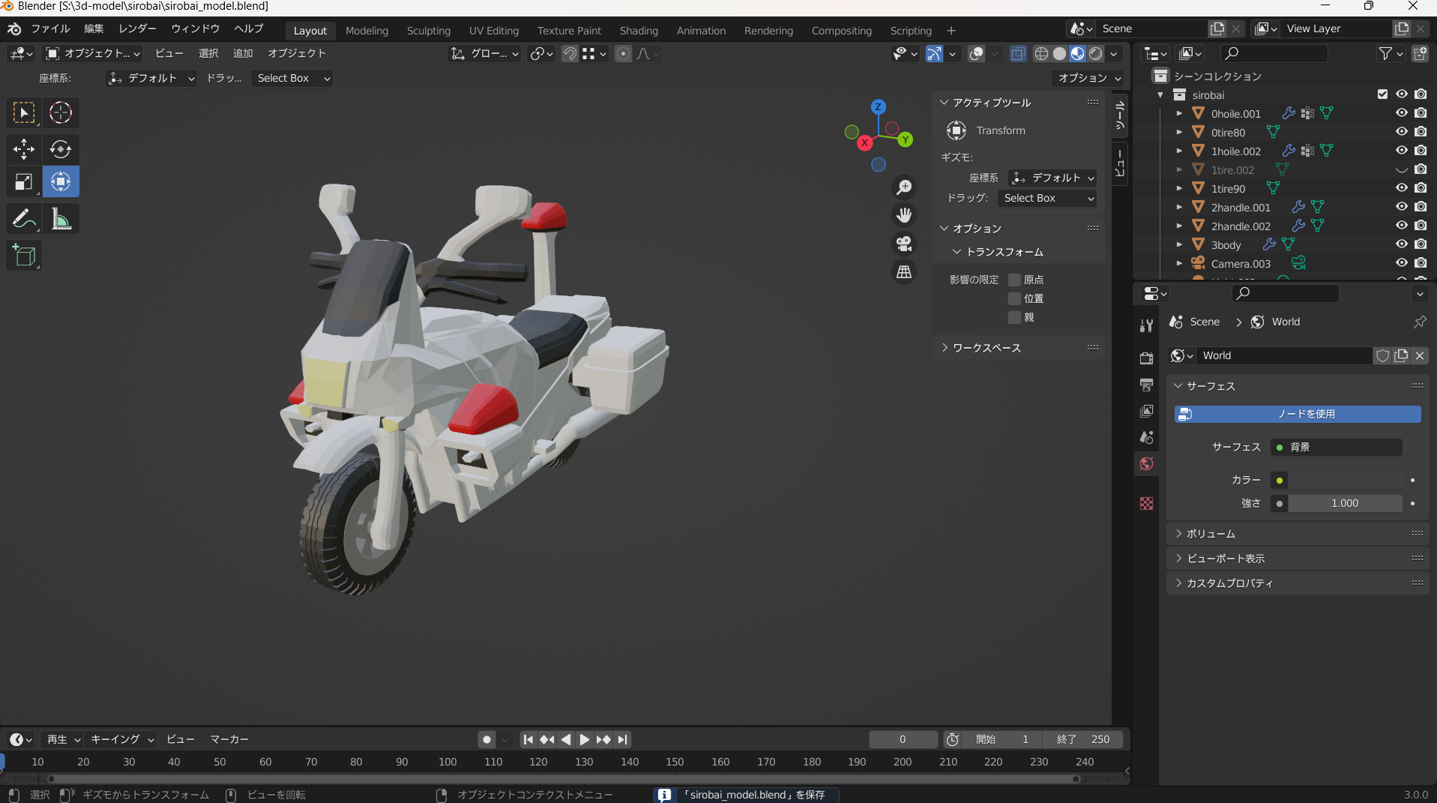The image size is (1437, 803).
Task: Click the Use Nodes button in World surface
Action: [x=1297, y=414]
